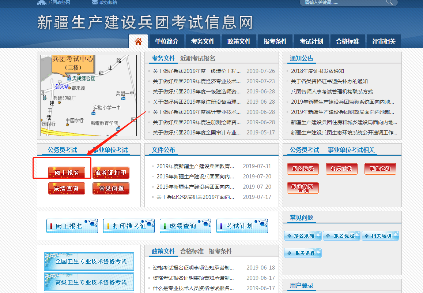Click the red 相关下载 button

(x=341, y=169)
